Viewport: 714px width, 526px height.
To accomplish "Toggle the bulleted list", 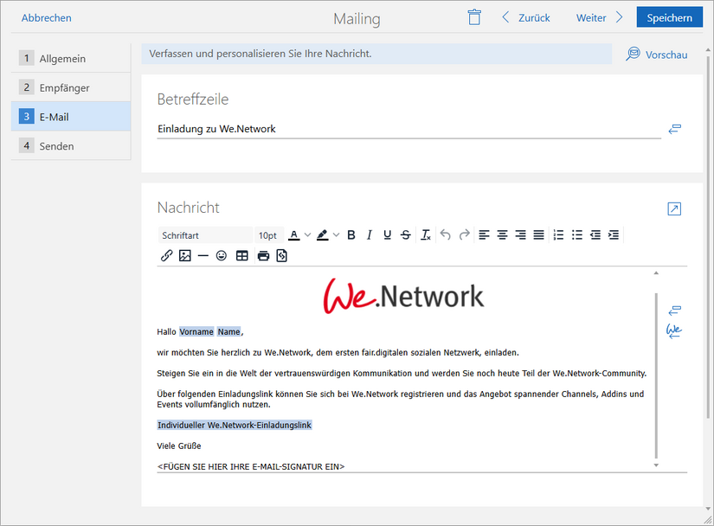I will point(577,234).
